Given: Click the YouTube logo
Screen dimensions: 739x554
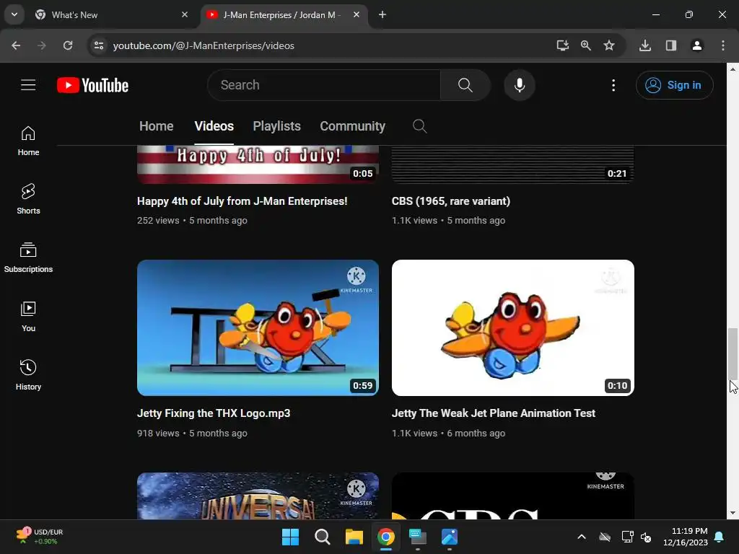Looking at the screenshot, I should 92,85.
